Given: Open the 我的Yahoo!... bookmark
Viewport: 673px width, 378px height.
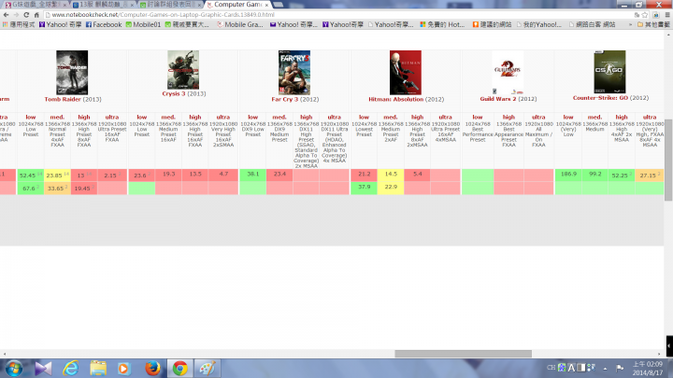Looking at the screenshot, I should pyautogui.click(x=538, y=25).
